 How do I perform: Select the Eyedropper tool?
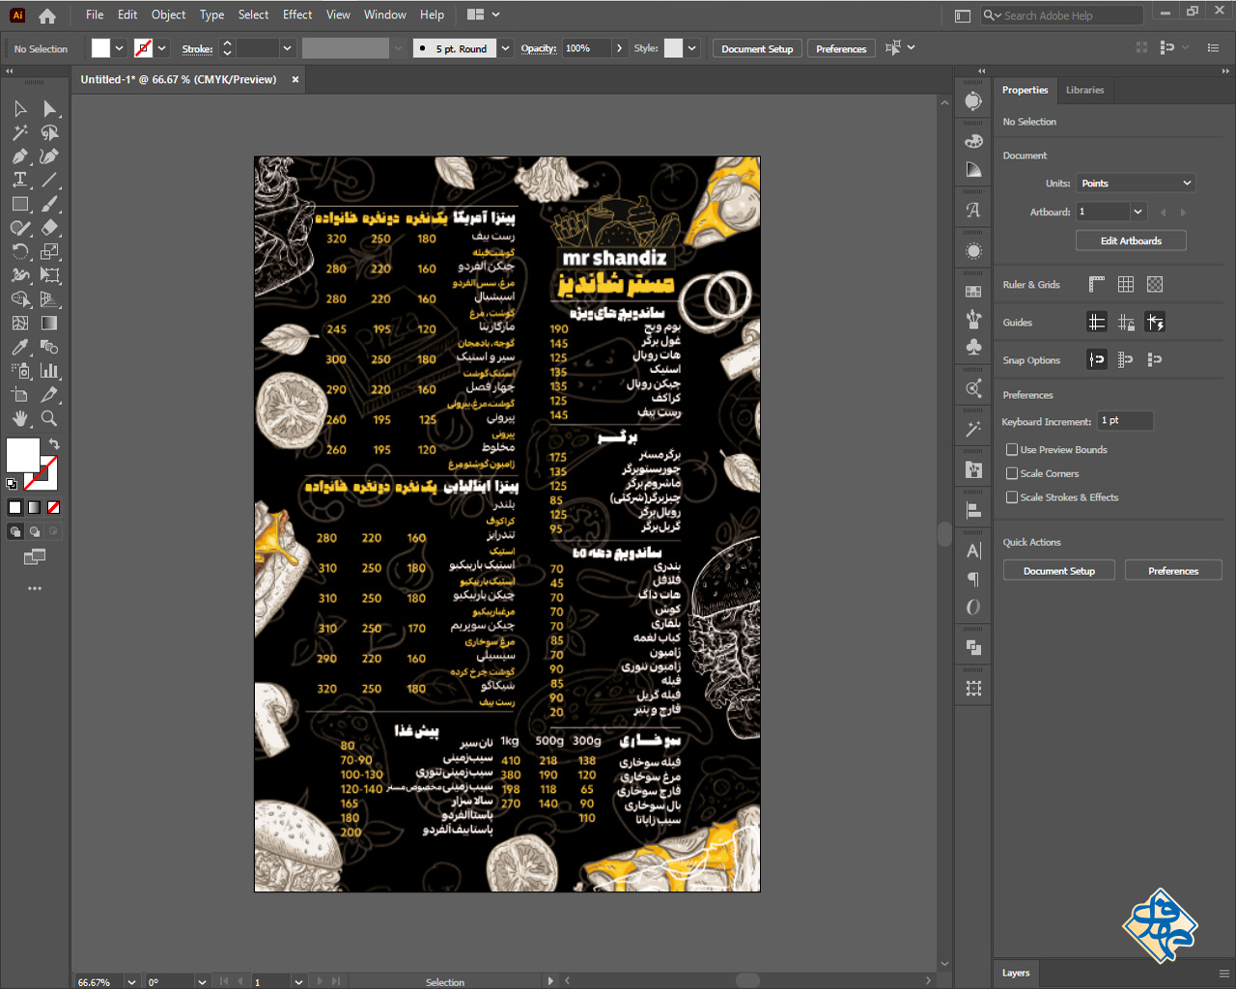coord(20,347)
